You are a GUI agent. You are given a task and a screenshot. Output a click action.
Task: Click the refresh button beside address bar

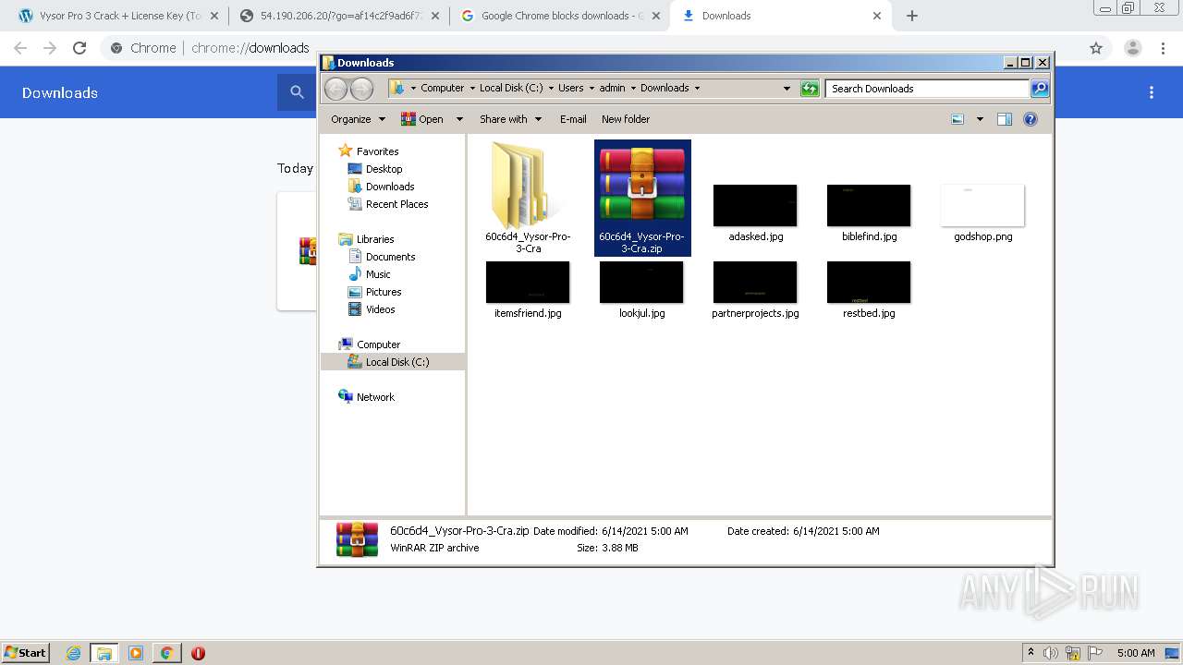tap(810, 89)
